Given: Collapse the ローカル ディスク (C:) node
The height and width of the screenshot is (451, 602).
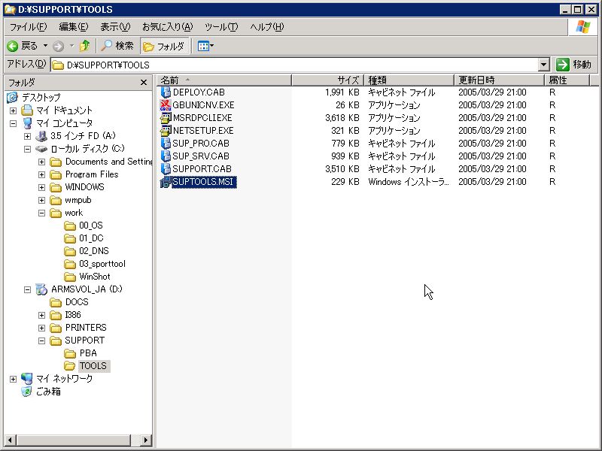Looking at the screenshot, I should (x=27, y=149).
